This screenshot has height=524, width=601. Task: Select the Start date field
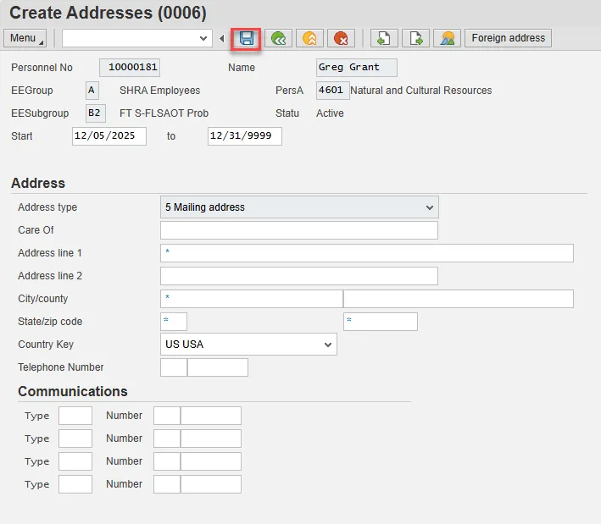[x=109, y=136]
